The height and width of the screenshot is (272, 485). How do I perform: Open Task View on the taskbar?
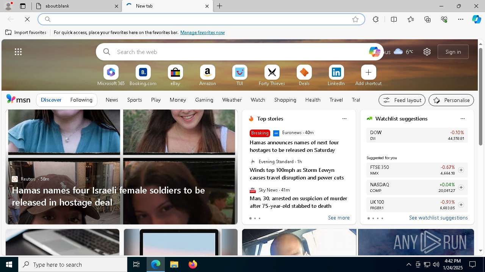tap(136, 264)
